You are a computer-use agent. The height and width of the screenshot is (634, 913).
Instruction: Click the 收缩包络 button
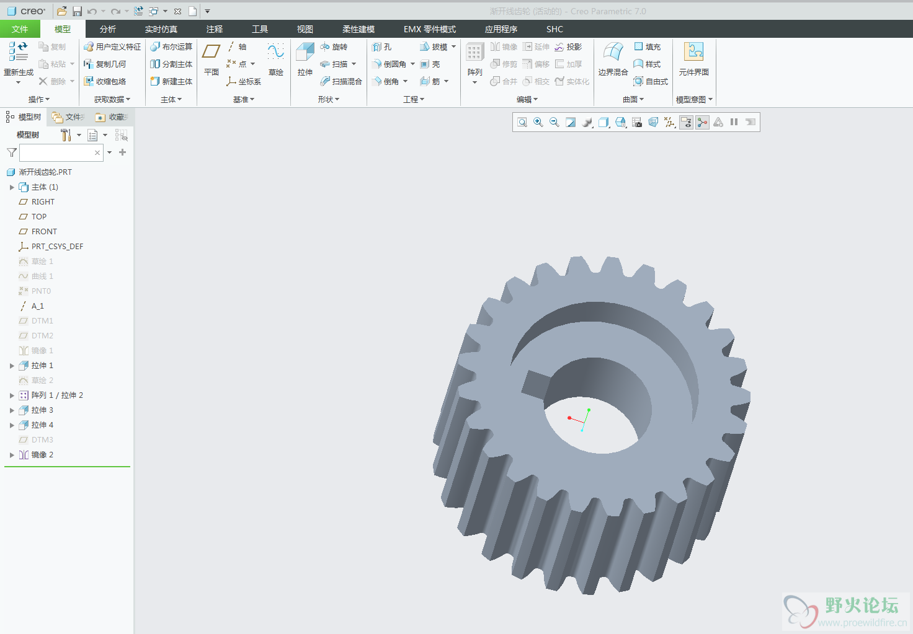click(105, 81)
